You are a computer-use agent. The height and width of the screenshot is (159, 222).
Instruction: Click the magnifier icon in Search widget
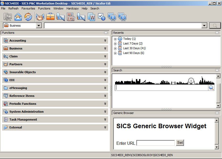[x=211, y=88]
